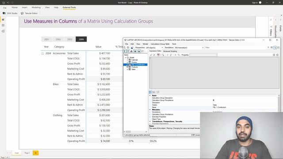283x159 pixels.
Task: Switch to Power BI Model view icon
Action: click(3, 31)
